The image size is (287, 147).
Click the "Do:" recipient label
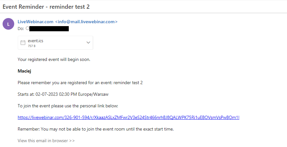click(21, 29)
